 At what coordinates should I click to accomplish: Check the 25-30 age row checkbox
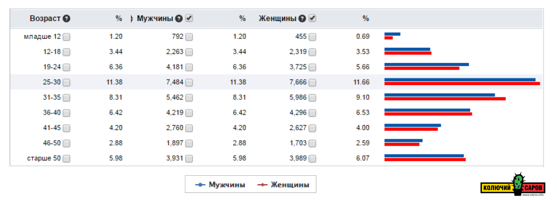point(66,83)
